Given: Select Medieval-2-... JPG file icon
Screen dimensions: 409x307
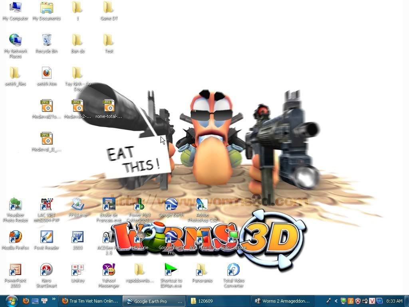Looking at the screenshot, I should click(77, 109).
